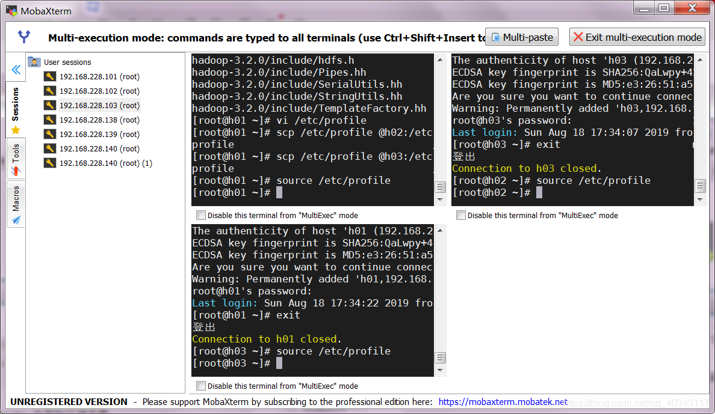This screenshot has height=414, width=715.
Task: Click "root@h03's password:" line
Action: coord(512,120)
